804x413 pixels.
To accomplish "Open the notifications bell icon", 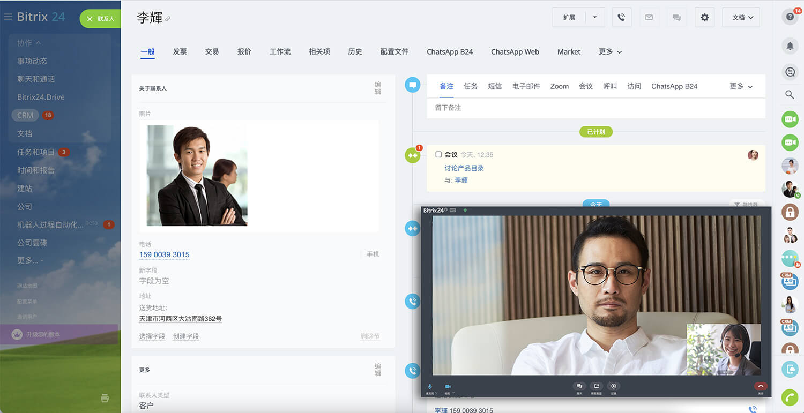I will (790, 46).
